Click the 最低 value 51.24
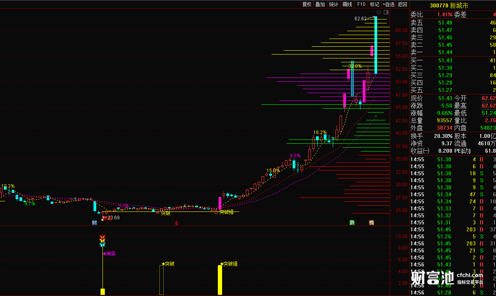 (x=489, y=113)
